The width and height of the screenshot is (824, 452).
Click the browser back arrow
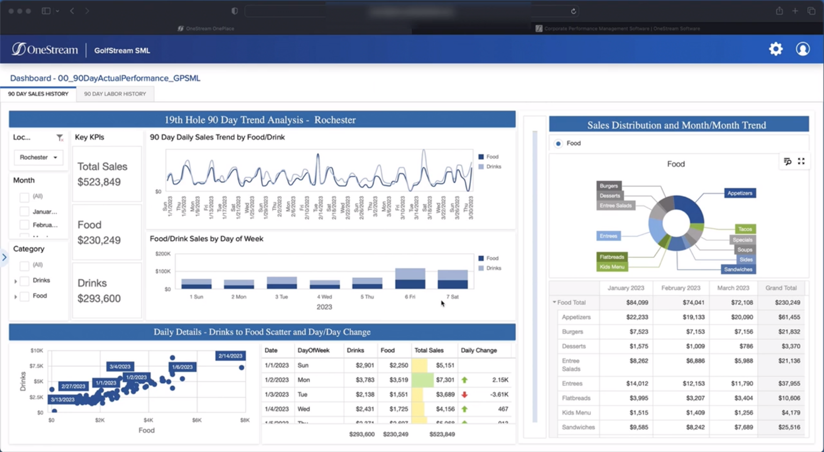72,11
